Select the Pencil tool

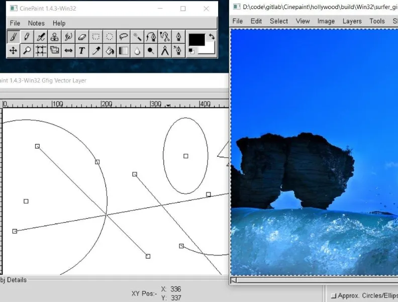[27, 37]
